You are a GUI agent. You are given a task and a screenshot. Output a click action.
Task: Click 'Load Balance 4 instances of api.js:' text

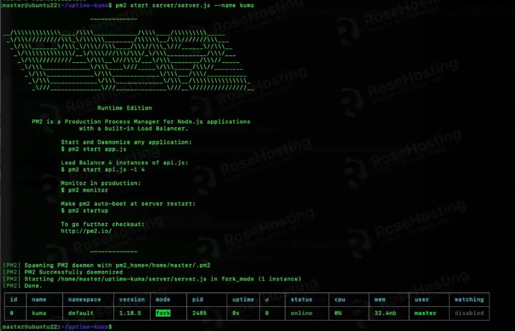coord(125,163)
